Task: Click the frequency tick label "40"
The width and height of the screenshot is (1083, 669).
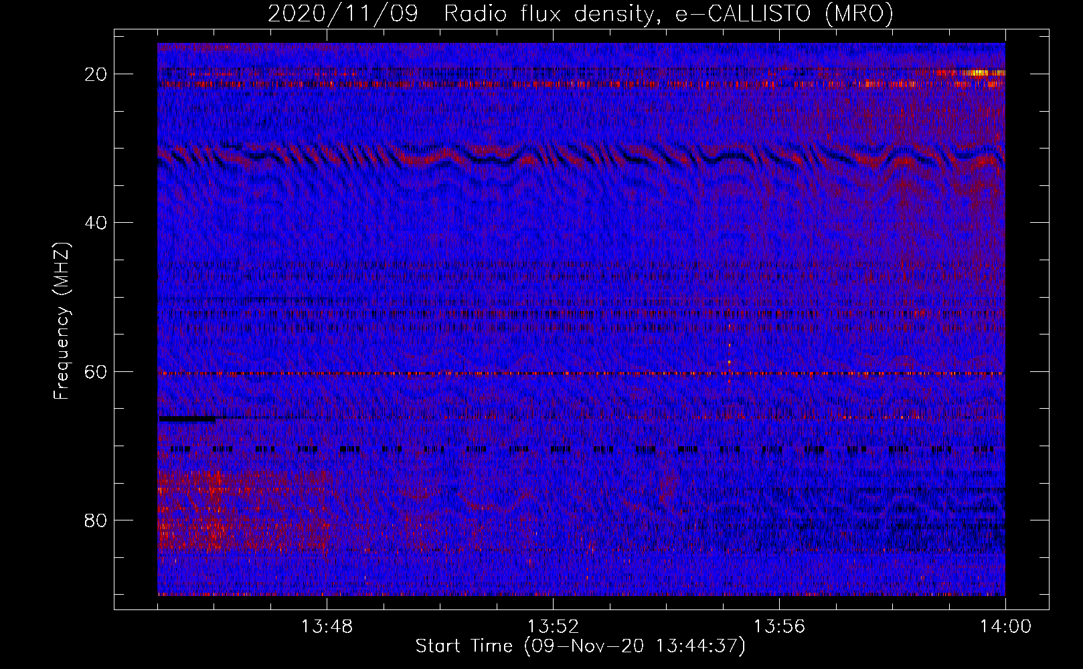Action: click(97, 222)
